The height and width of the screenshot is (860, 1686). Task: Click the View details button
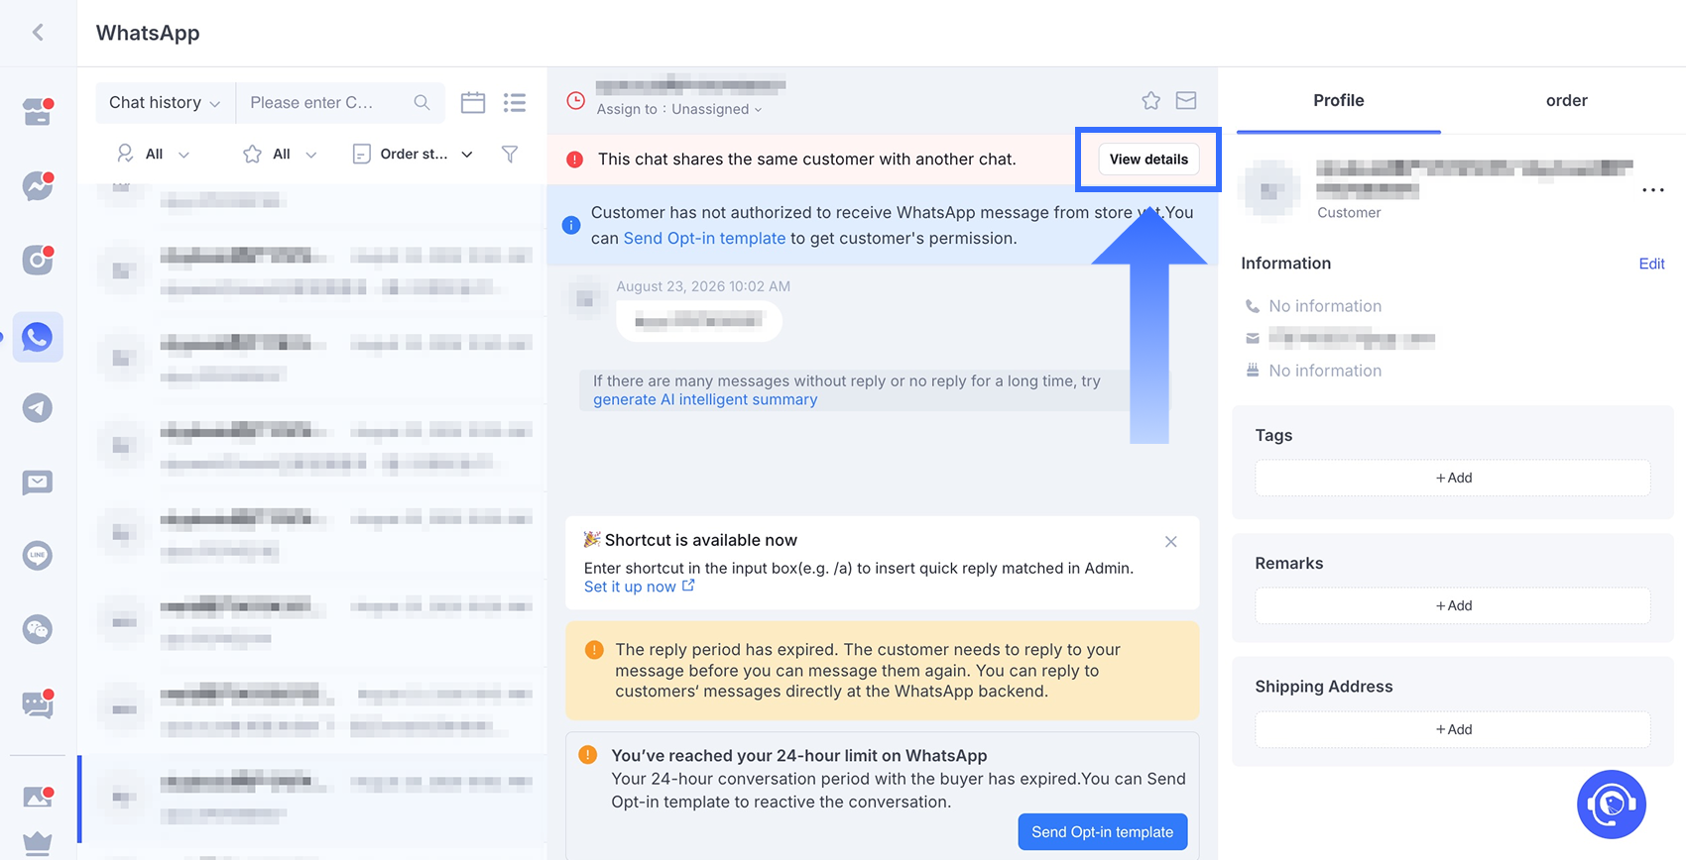coord(1148,160)
